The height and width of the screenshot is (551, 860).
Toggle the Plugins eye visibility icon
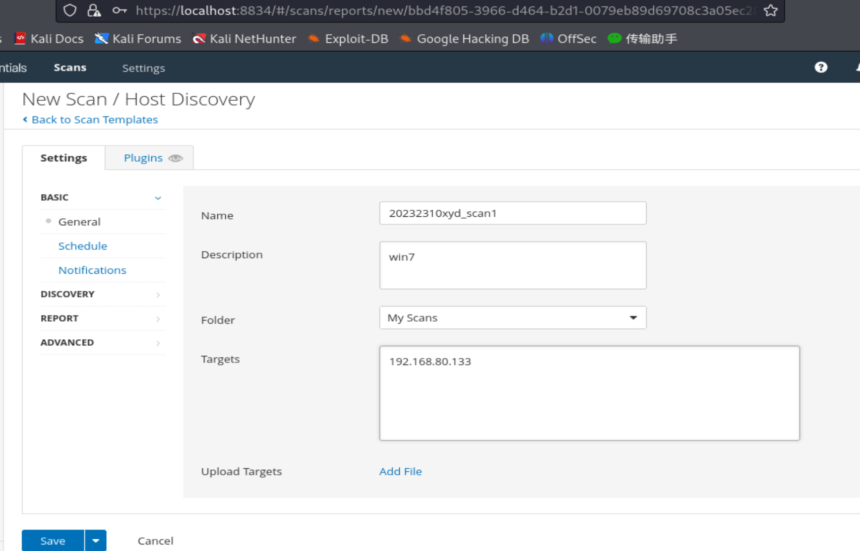175,158
